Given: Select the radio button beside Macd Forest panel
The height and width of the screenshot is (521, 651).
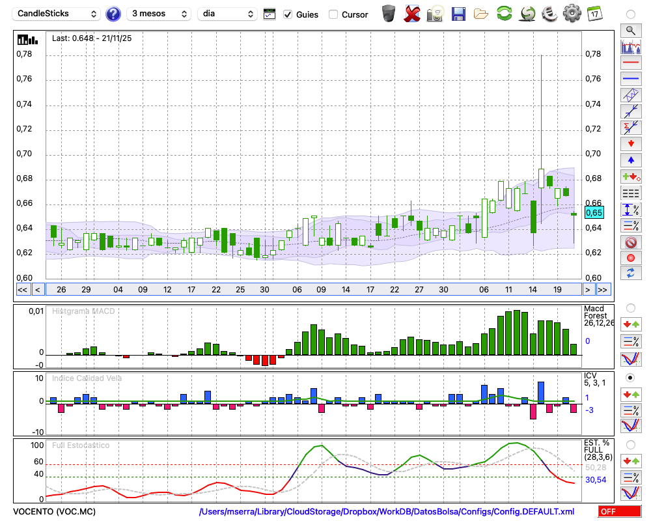Looking at the screenshot, I should [630, 307].
